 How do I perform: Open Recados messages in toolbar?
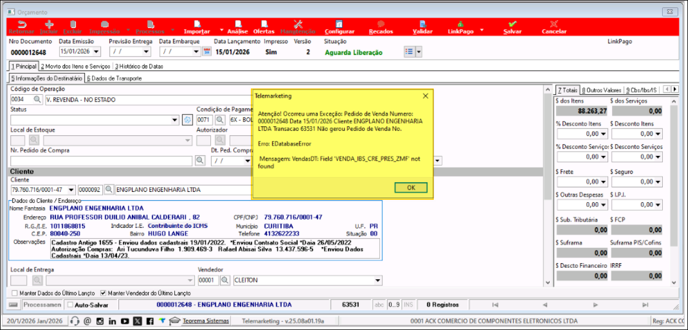click(x=381, y=27)
